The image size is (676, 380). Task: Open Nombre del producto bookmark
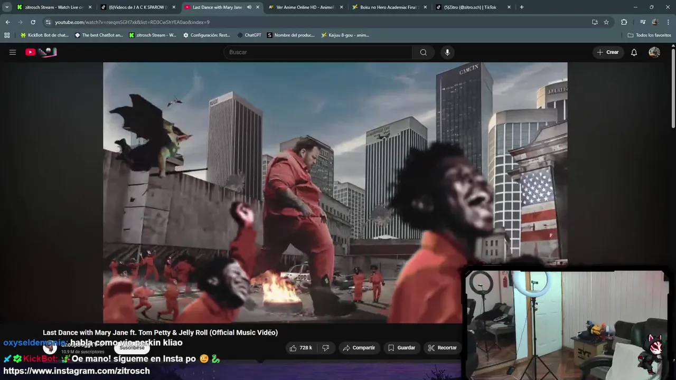(291, 35)
